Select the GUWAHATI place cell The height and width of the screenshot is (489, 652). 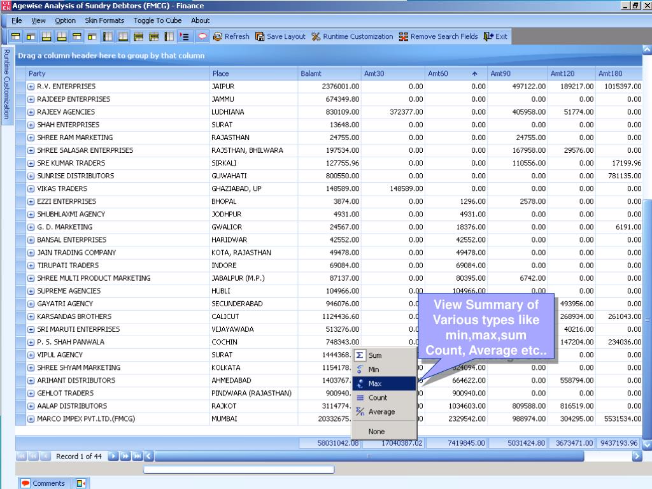tap(253, 176)
